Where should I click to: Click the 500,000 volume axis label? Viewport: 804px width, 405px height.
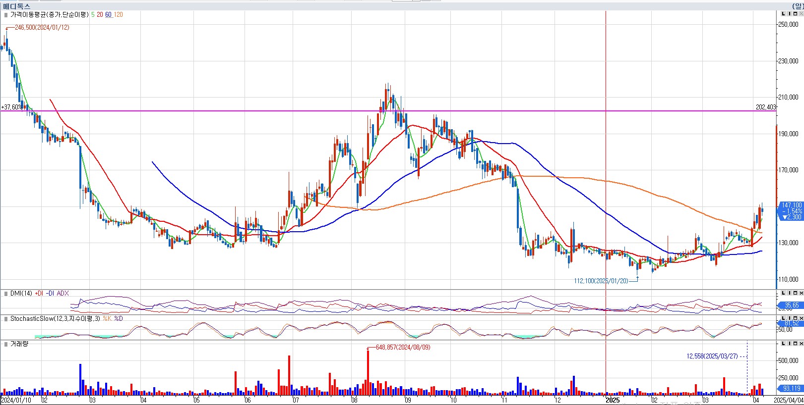[789, 360]
